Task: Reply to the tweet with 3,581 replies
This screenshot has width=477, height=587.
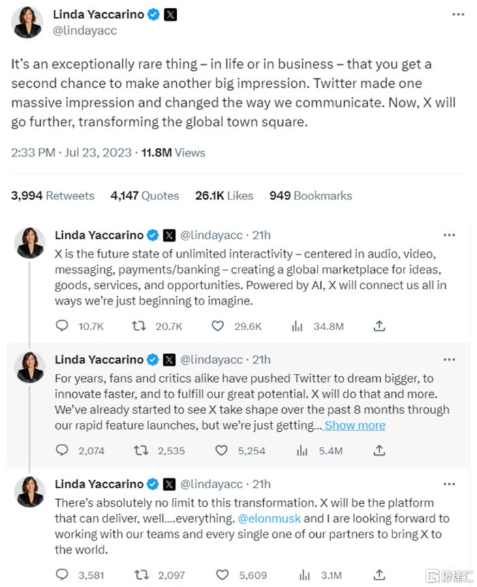Action: click(63, 575)
